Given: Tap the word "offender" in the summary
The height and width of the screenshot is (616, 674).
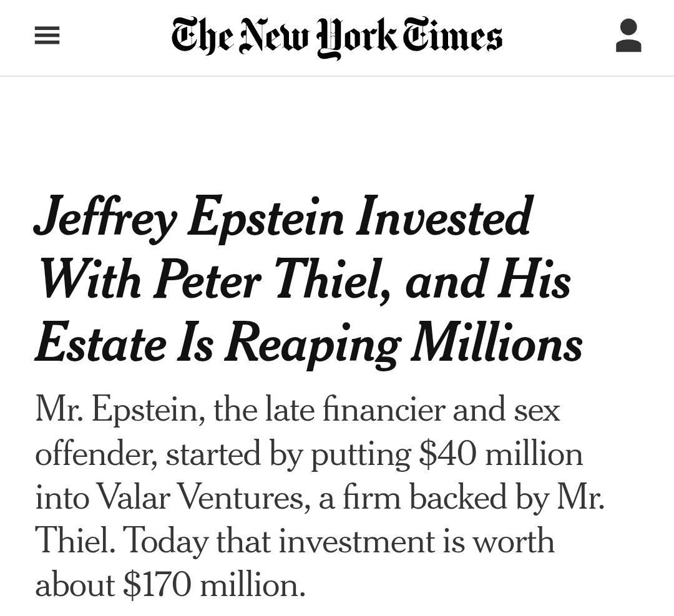Looking at the screenshot, I should coord(95,454).
